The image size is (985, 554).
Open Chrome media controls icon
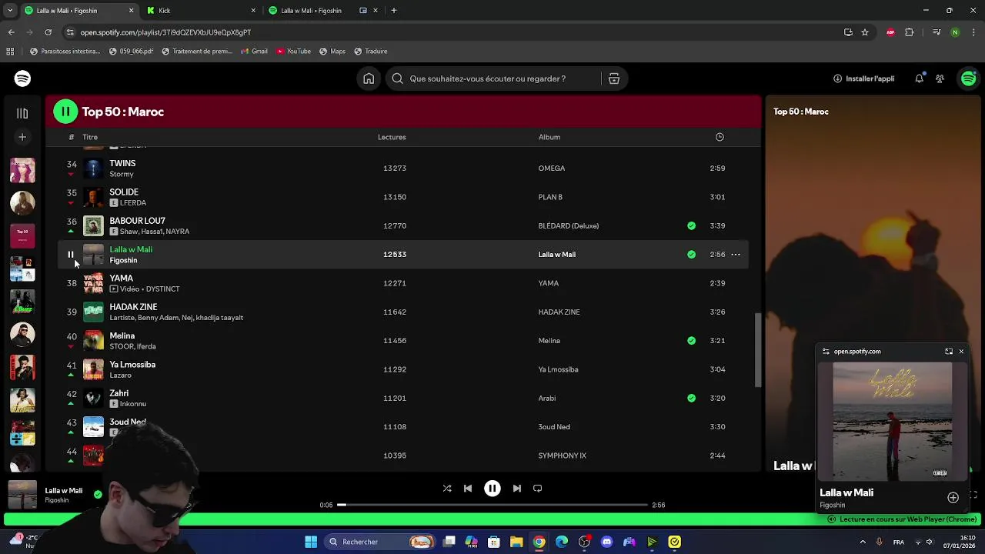point(937,32)
